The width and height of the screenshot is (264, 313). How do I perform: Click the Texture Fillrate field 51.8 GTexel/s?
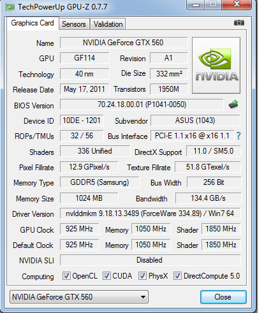208,167
